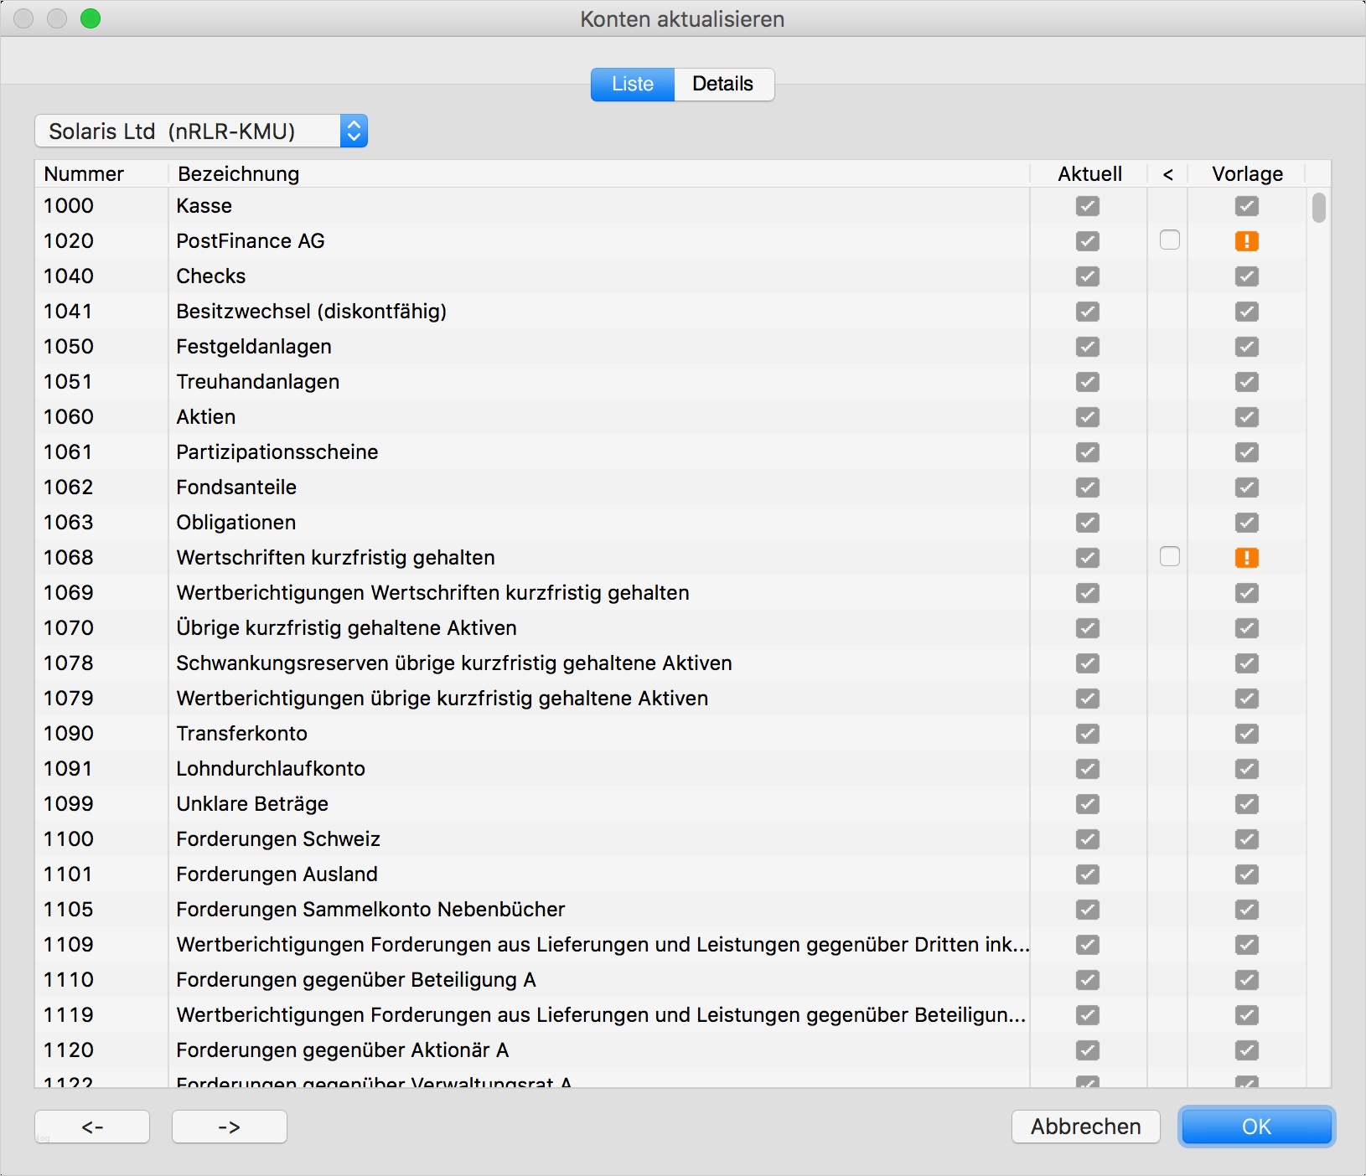Select the Liste tab
The height and width of the screenshot is (1176, 1366).
tap(633, 84)
